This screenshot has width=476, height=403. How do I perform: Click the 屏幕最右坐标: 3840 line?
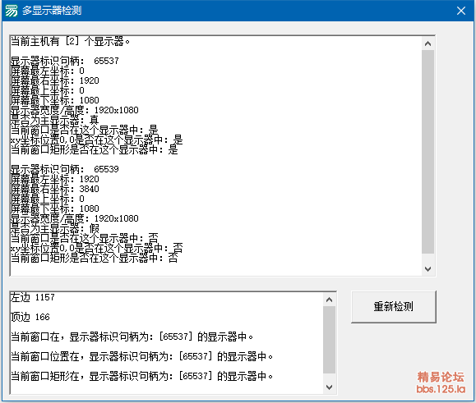[55, 189]
